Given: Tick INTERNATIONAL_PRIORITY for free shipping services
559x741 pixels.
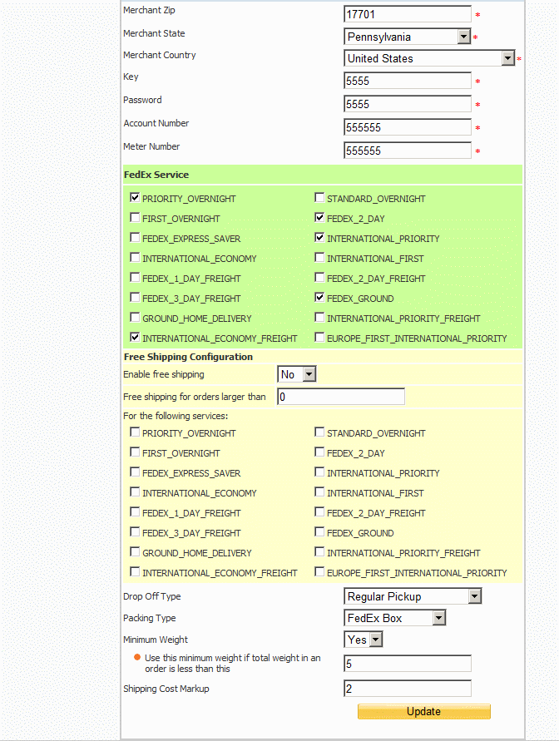Looking at the screenshot, I should (x=319, y=472).
